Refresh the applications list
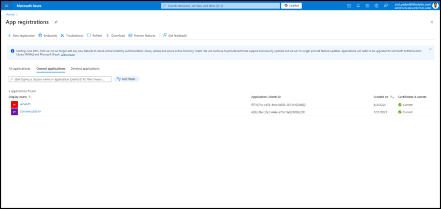 [x=95, y=36]
